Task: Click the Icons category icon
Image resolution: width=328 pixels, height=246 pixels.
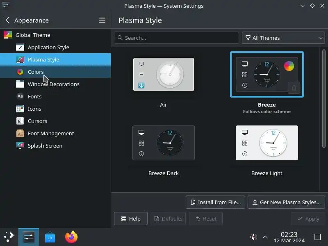Action: click(20, 109)
